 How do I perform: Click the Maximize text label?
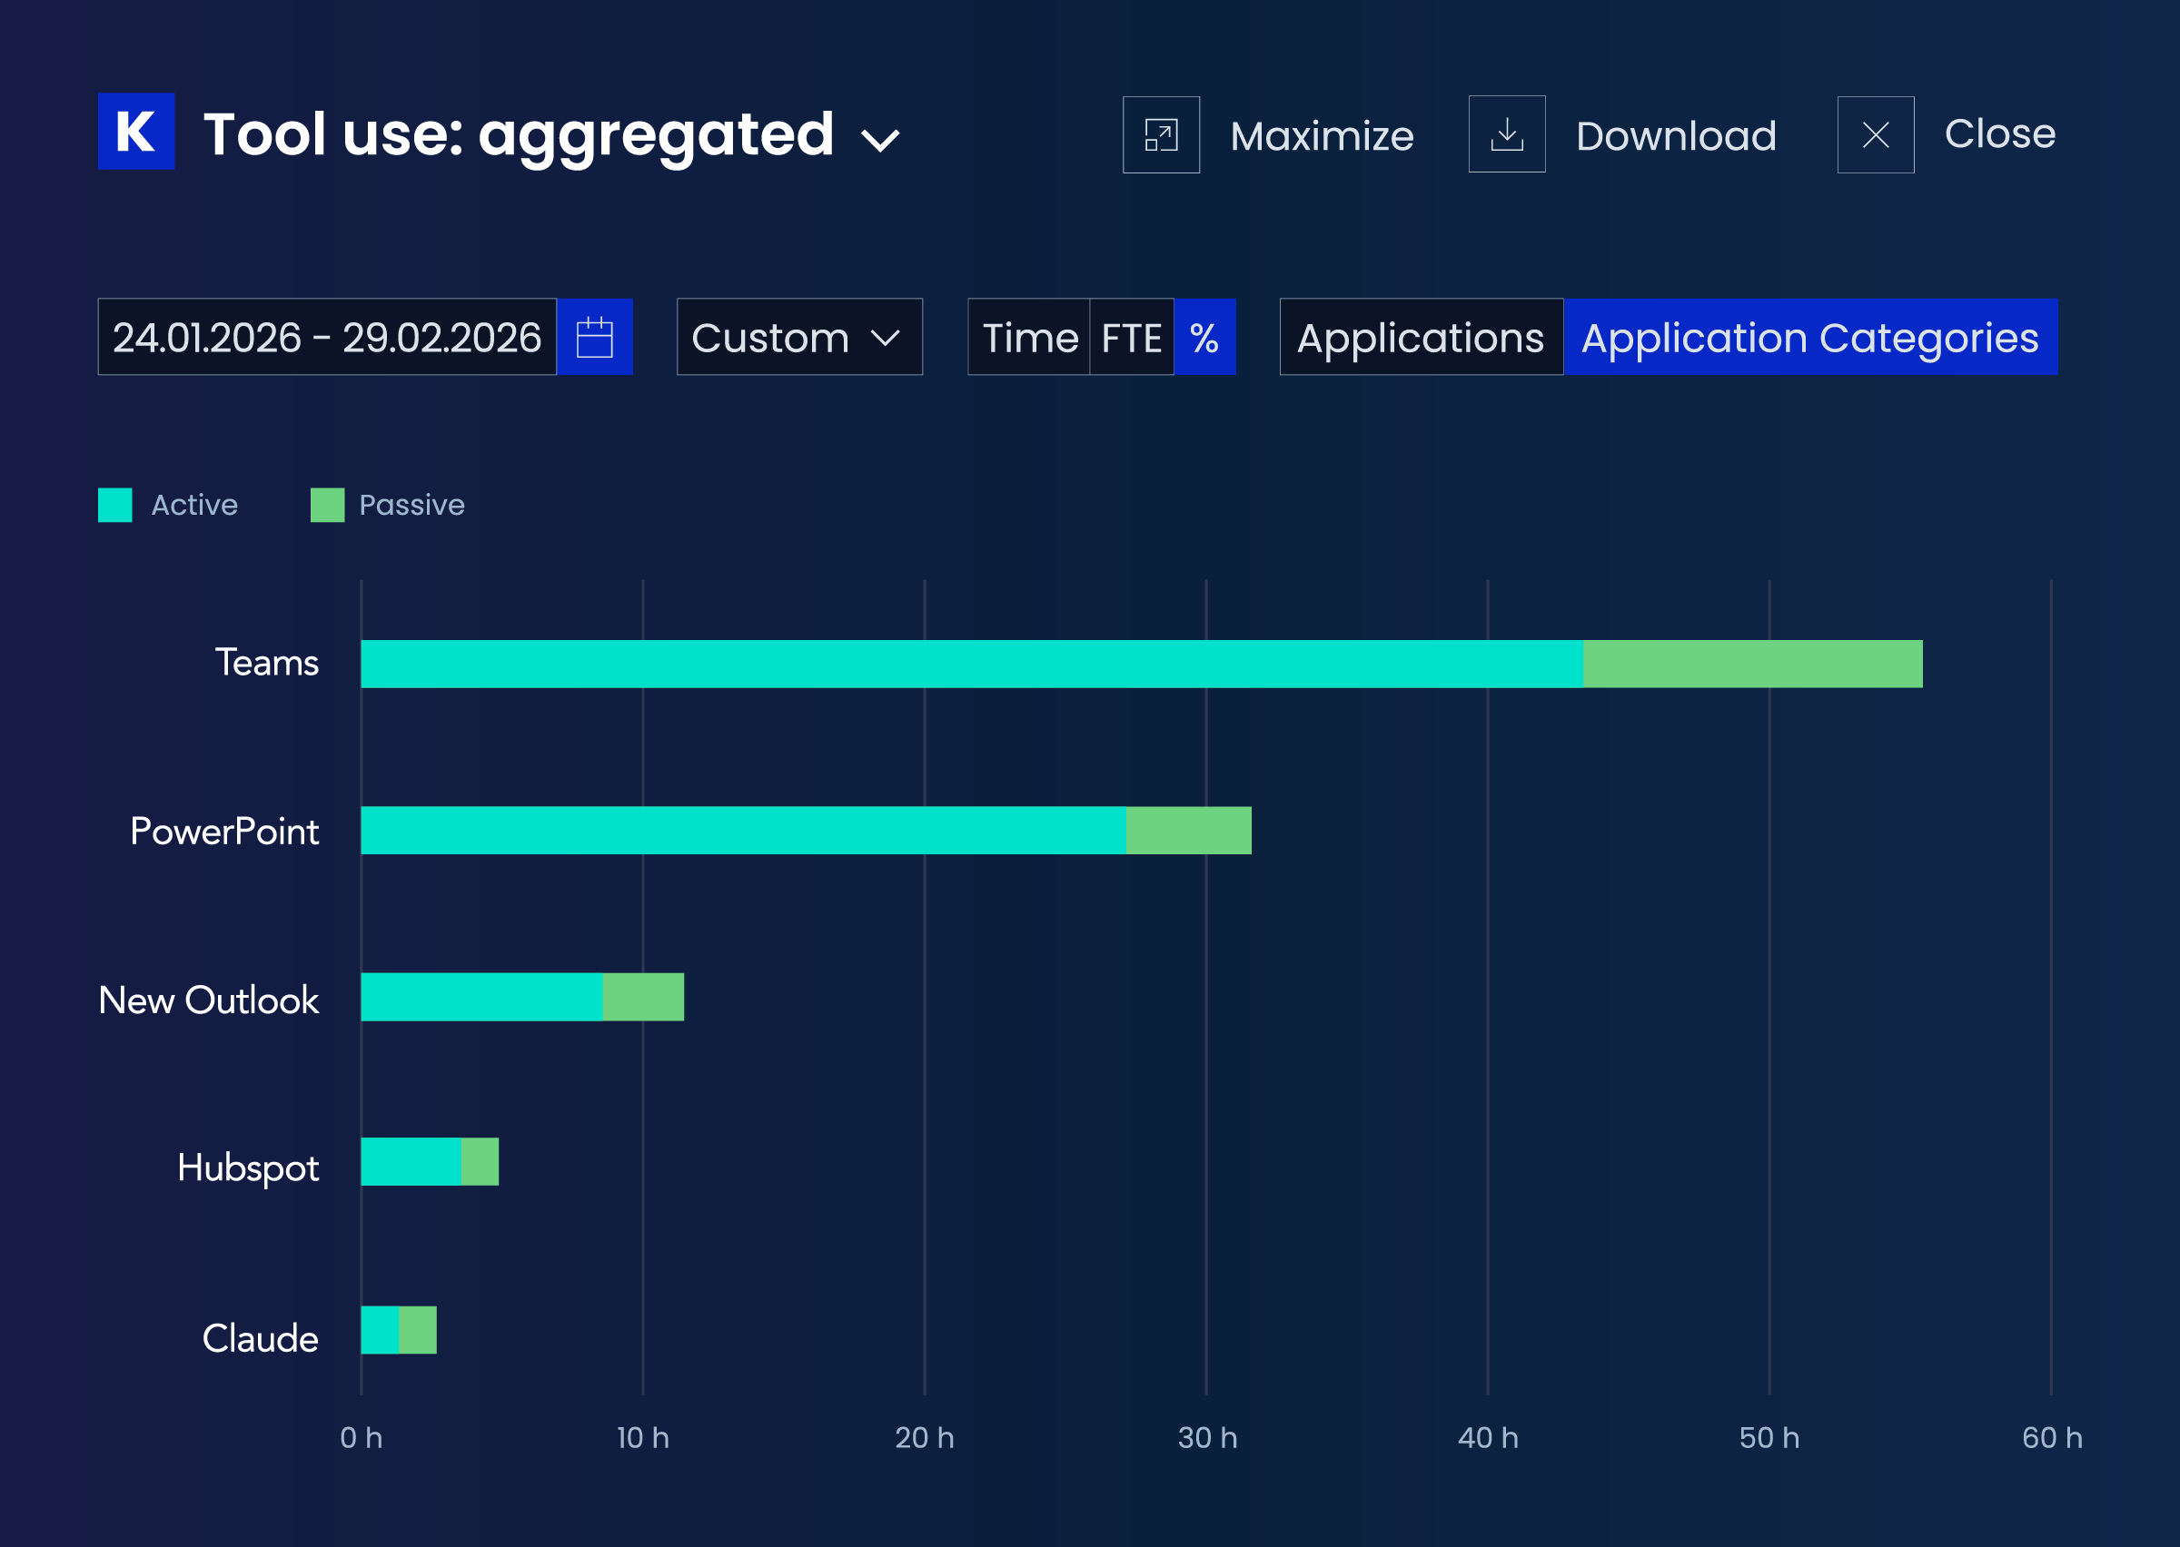(x=1322, y=136)
